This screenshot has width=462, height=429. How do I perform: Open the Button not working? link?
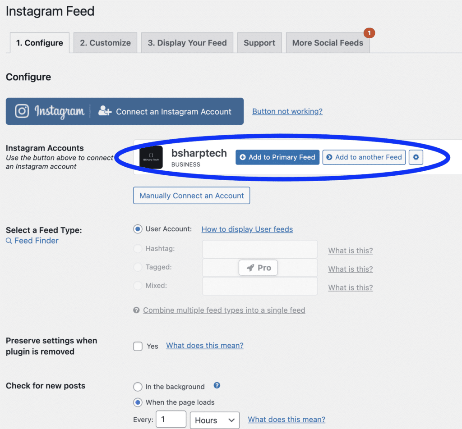(287, 111)
